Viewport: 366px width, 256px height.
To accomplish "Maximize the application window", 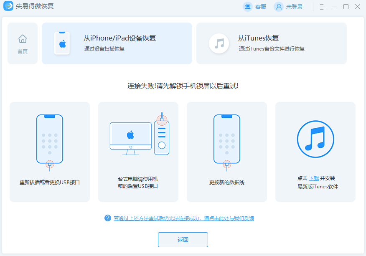I will coord(346,7).
